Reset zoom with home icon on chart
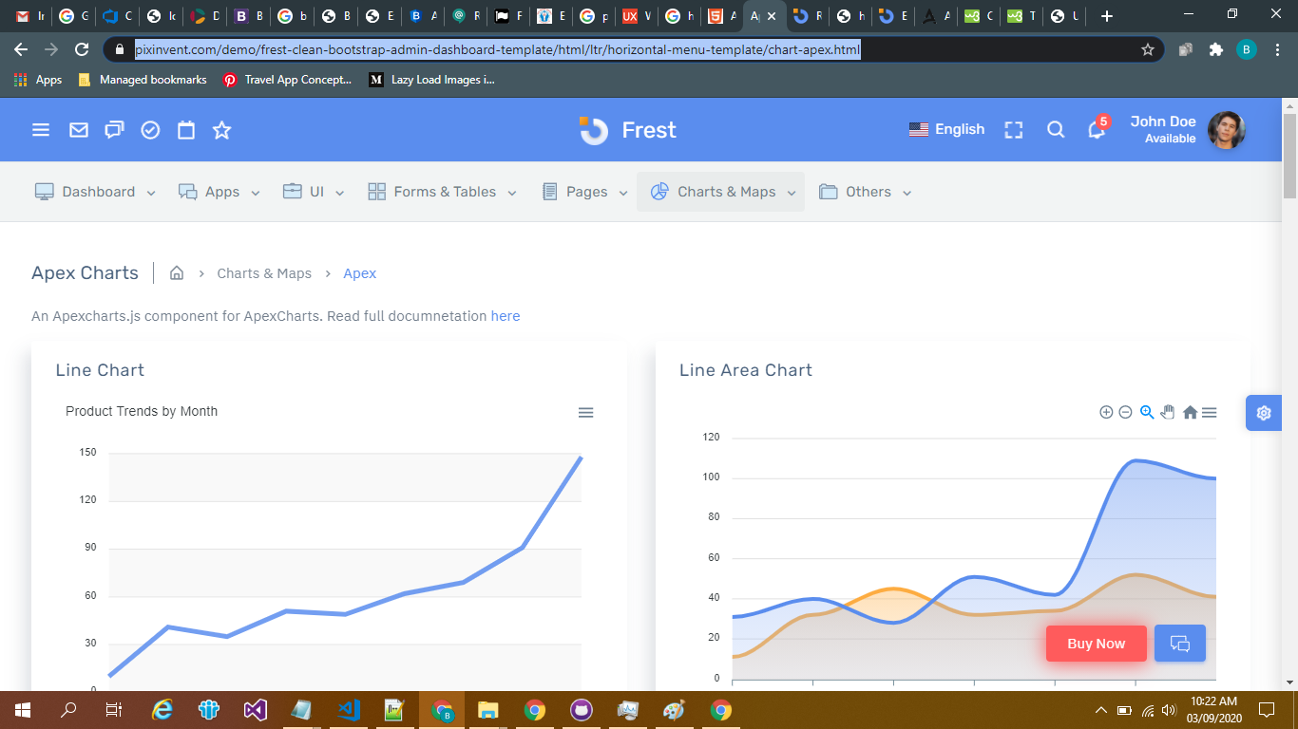Image resolution: width=1298 pixels, height=729 pixels. coord(1190,412)
